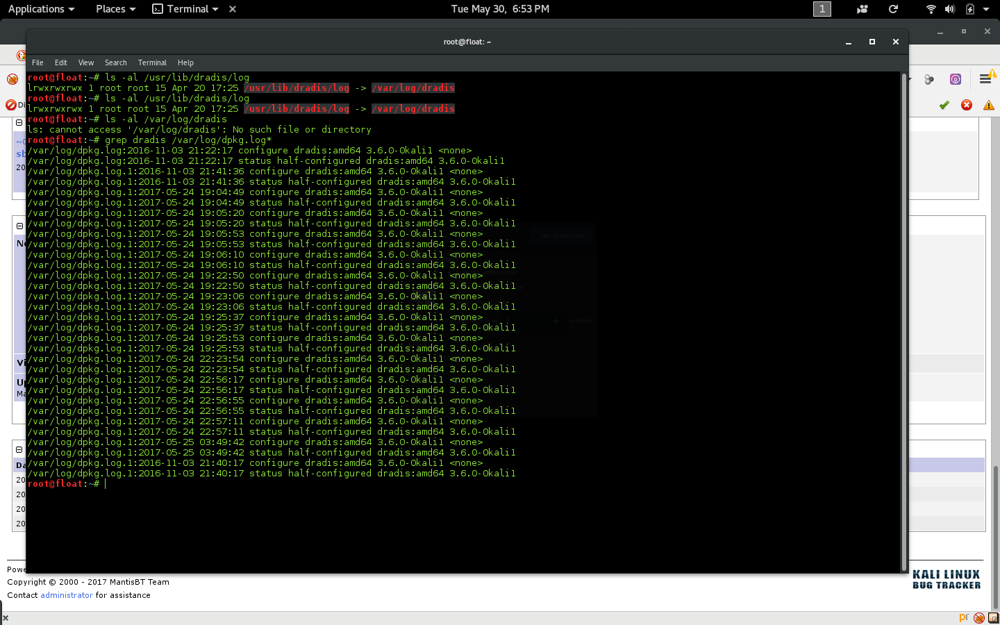Click the screen recorder camera icon
The height and width of the screenshot is (625, 1000).
862,9
